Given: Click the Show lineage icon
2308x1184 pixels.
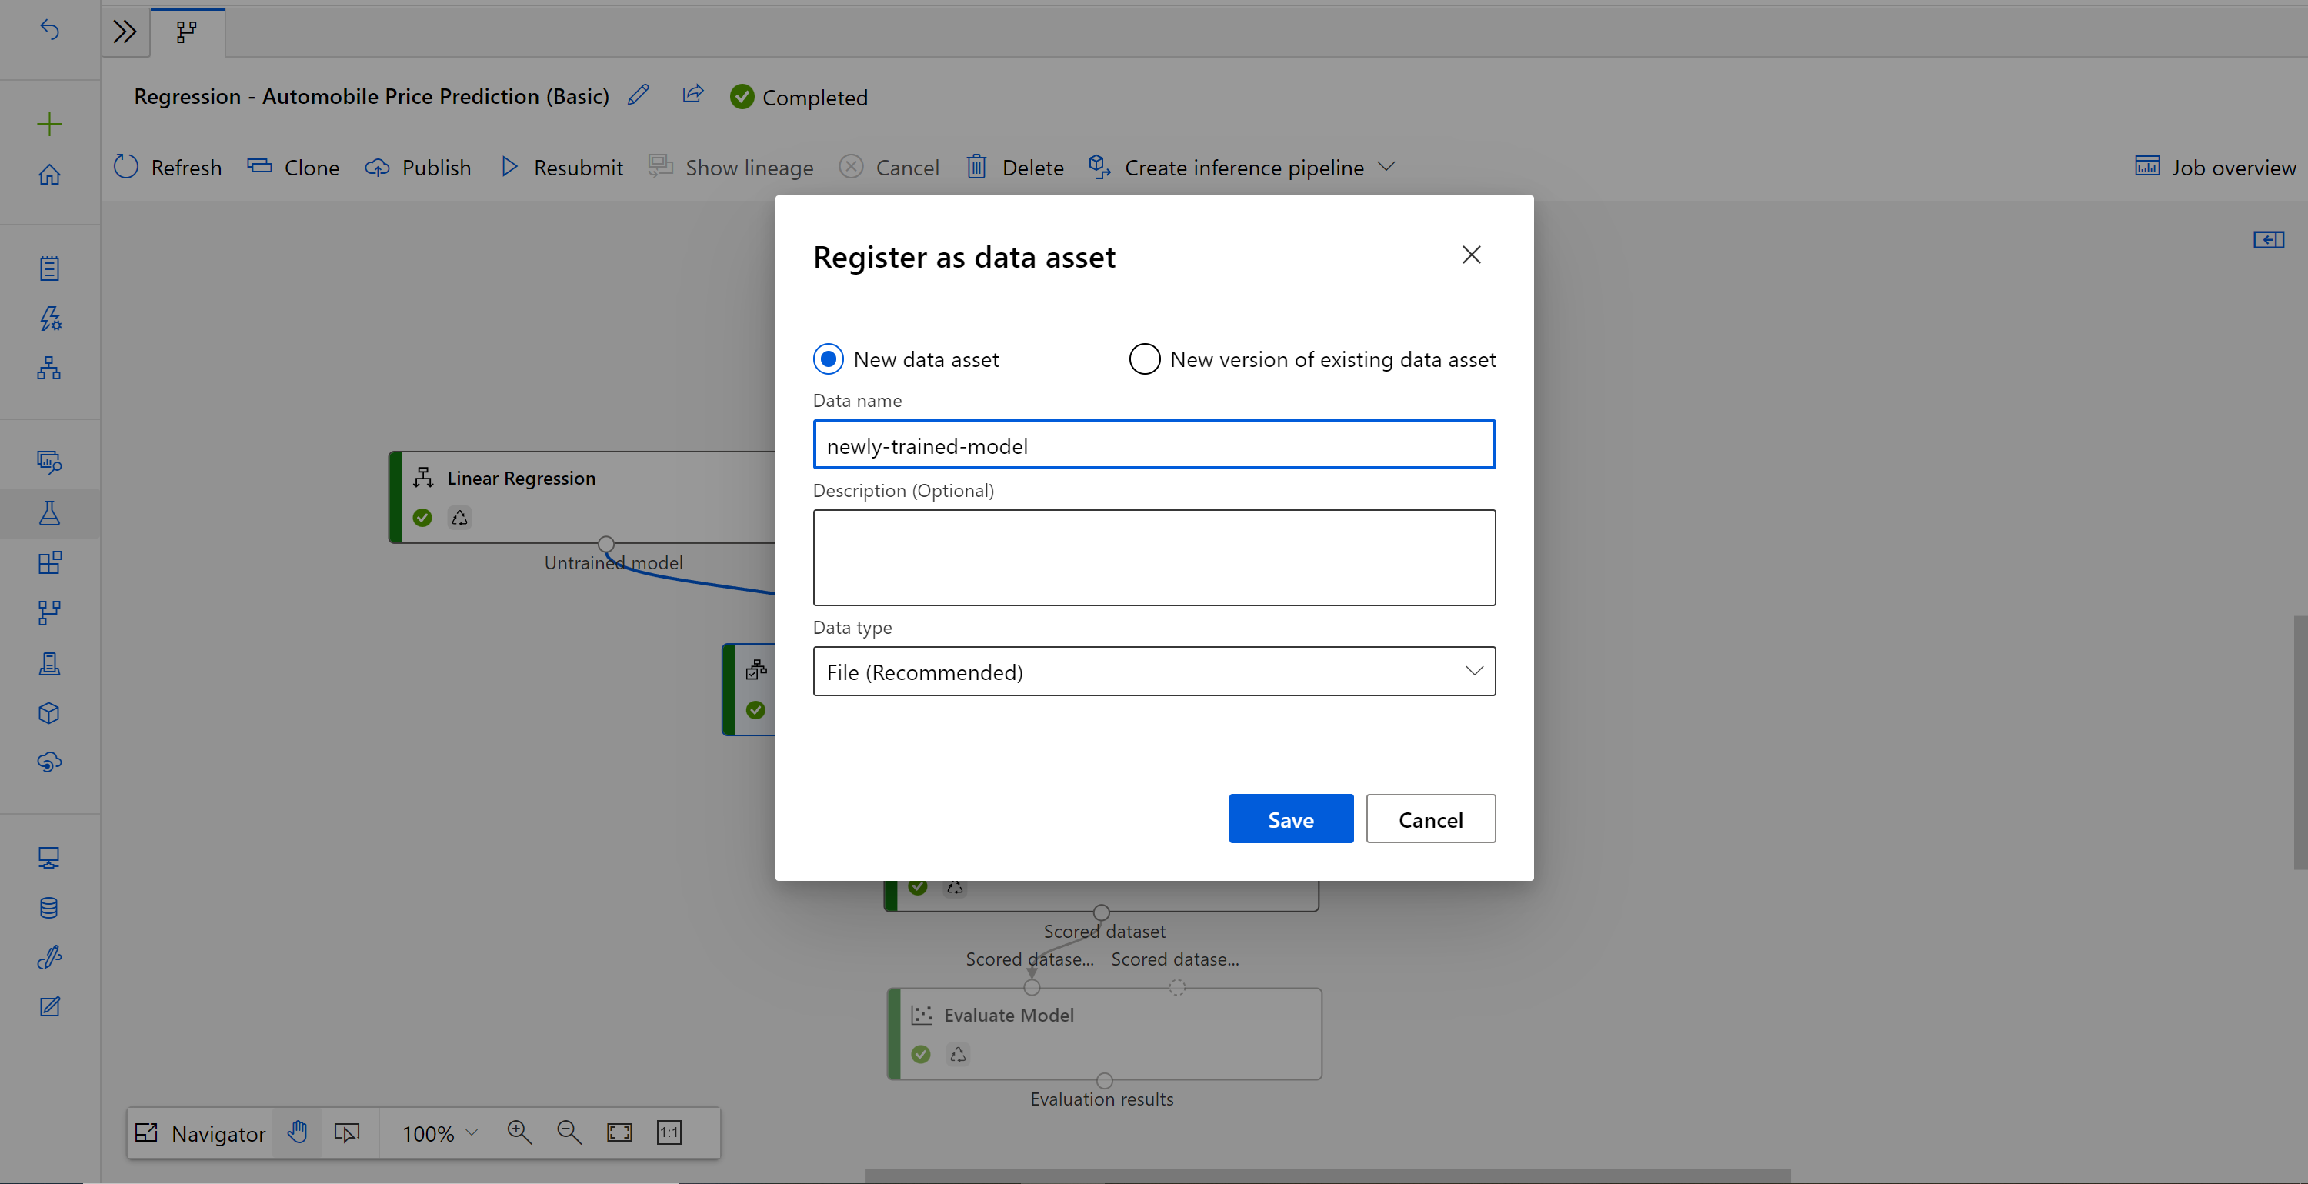Looking at the screenshot, I should [659, 166].
